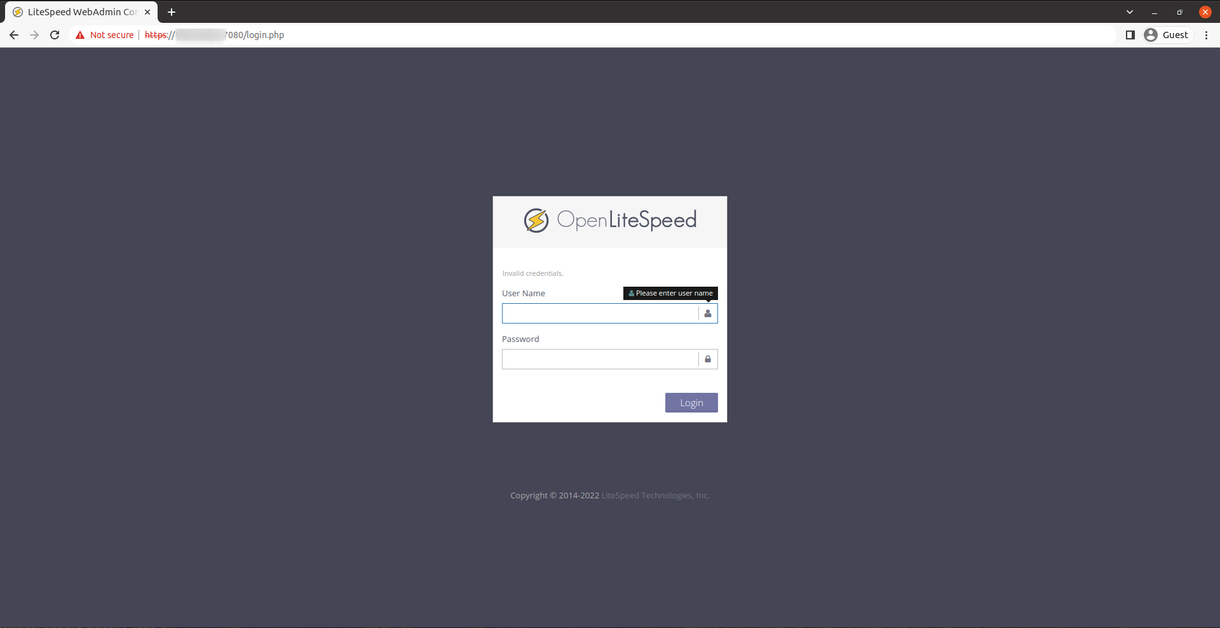Open the Guest profile menu

tap(1167, 35)
